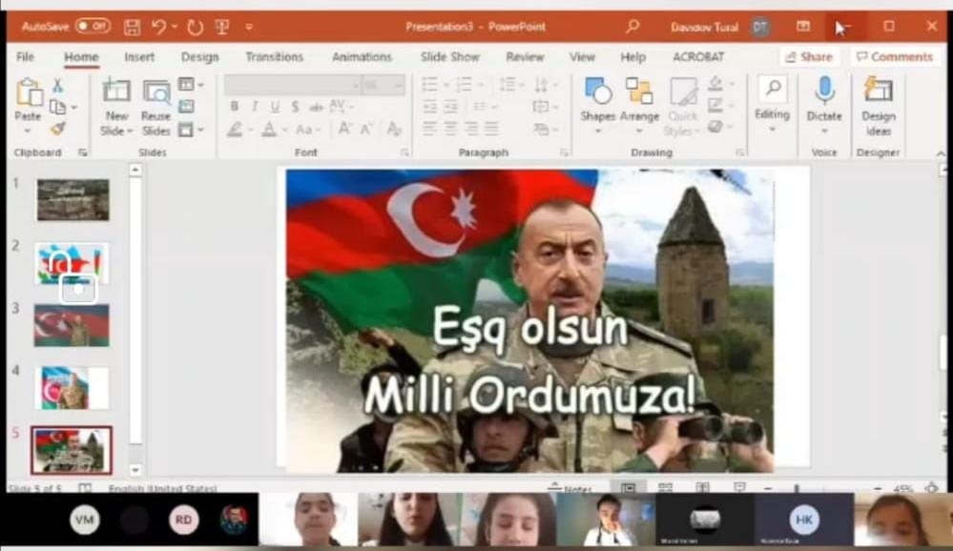
Task: Clear all formatting with the eraser A icon
Action: pos(394,129)
